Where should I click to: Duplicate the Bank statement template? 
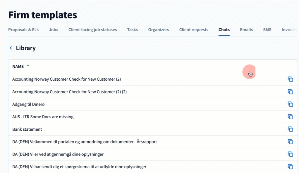click(x=290, y=129)
